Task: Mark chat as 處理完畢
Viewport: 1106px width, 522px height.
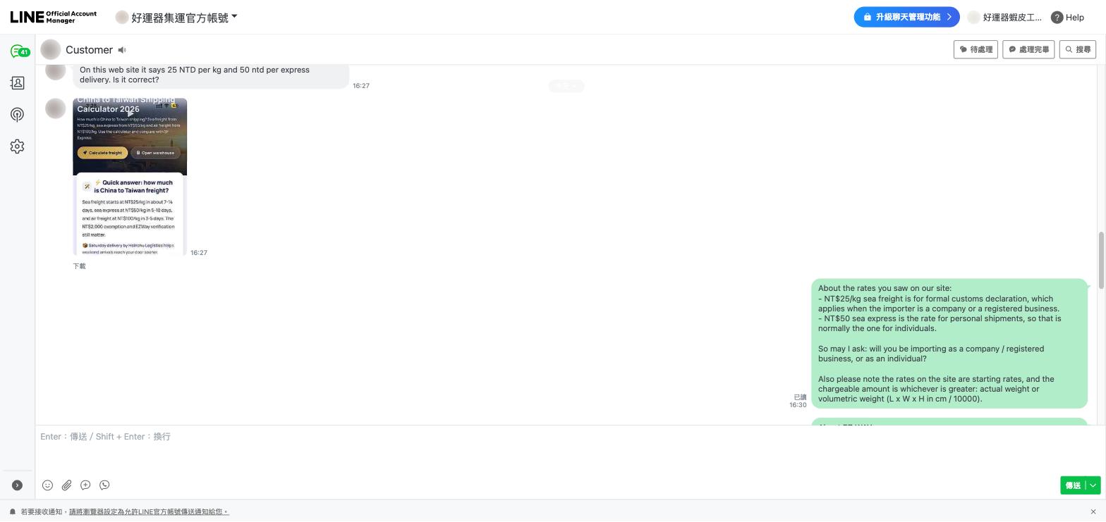Action: click(x=1028, y=49)
